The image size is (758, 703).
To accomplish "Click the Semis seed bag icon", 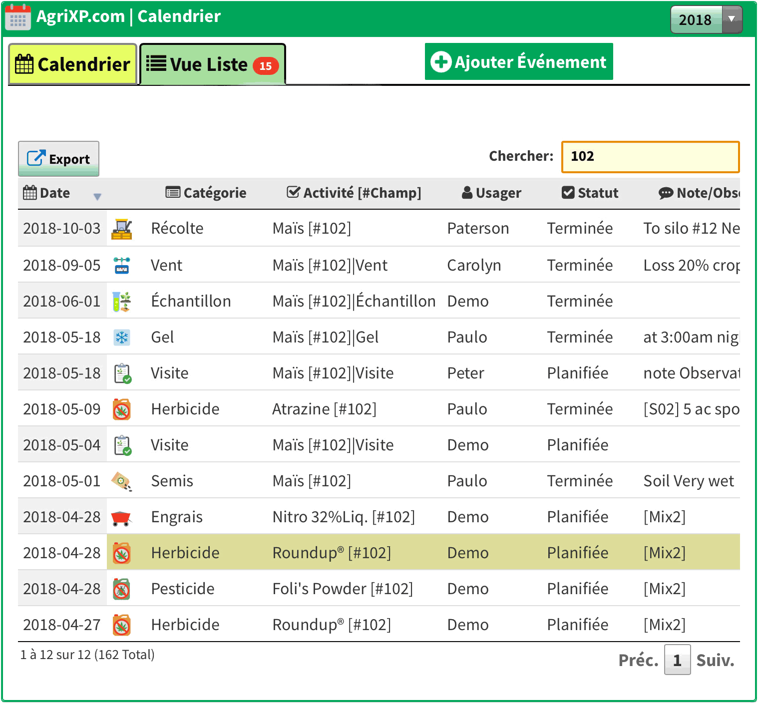I will (x=122, y=481).
